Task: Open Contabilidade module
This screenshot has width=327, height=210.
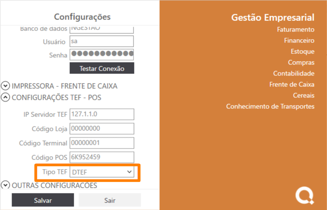Action: [x=294, y=73]
